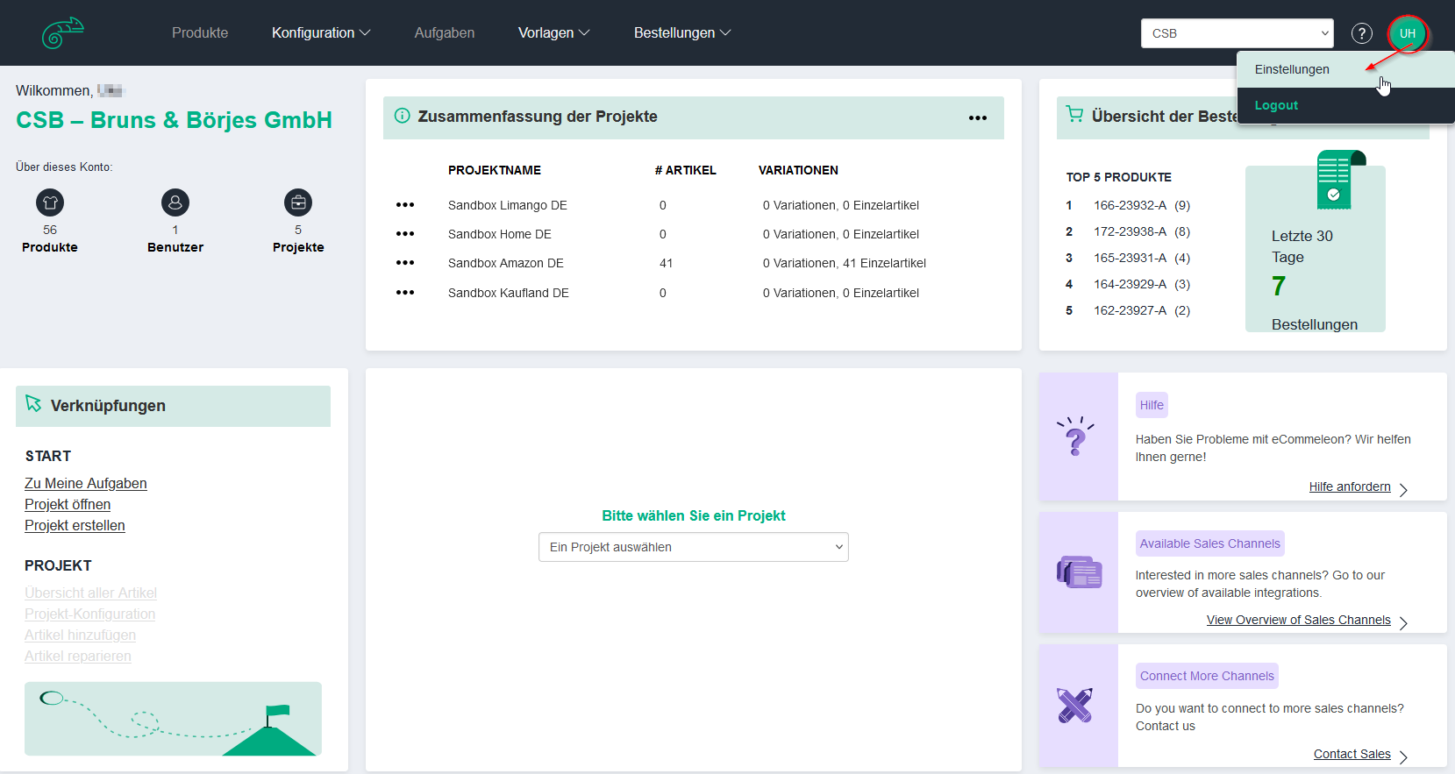Click arrow next to Contact Sales

coord(1403,756)
